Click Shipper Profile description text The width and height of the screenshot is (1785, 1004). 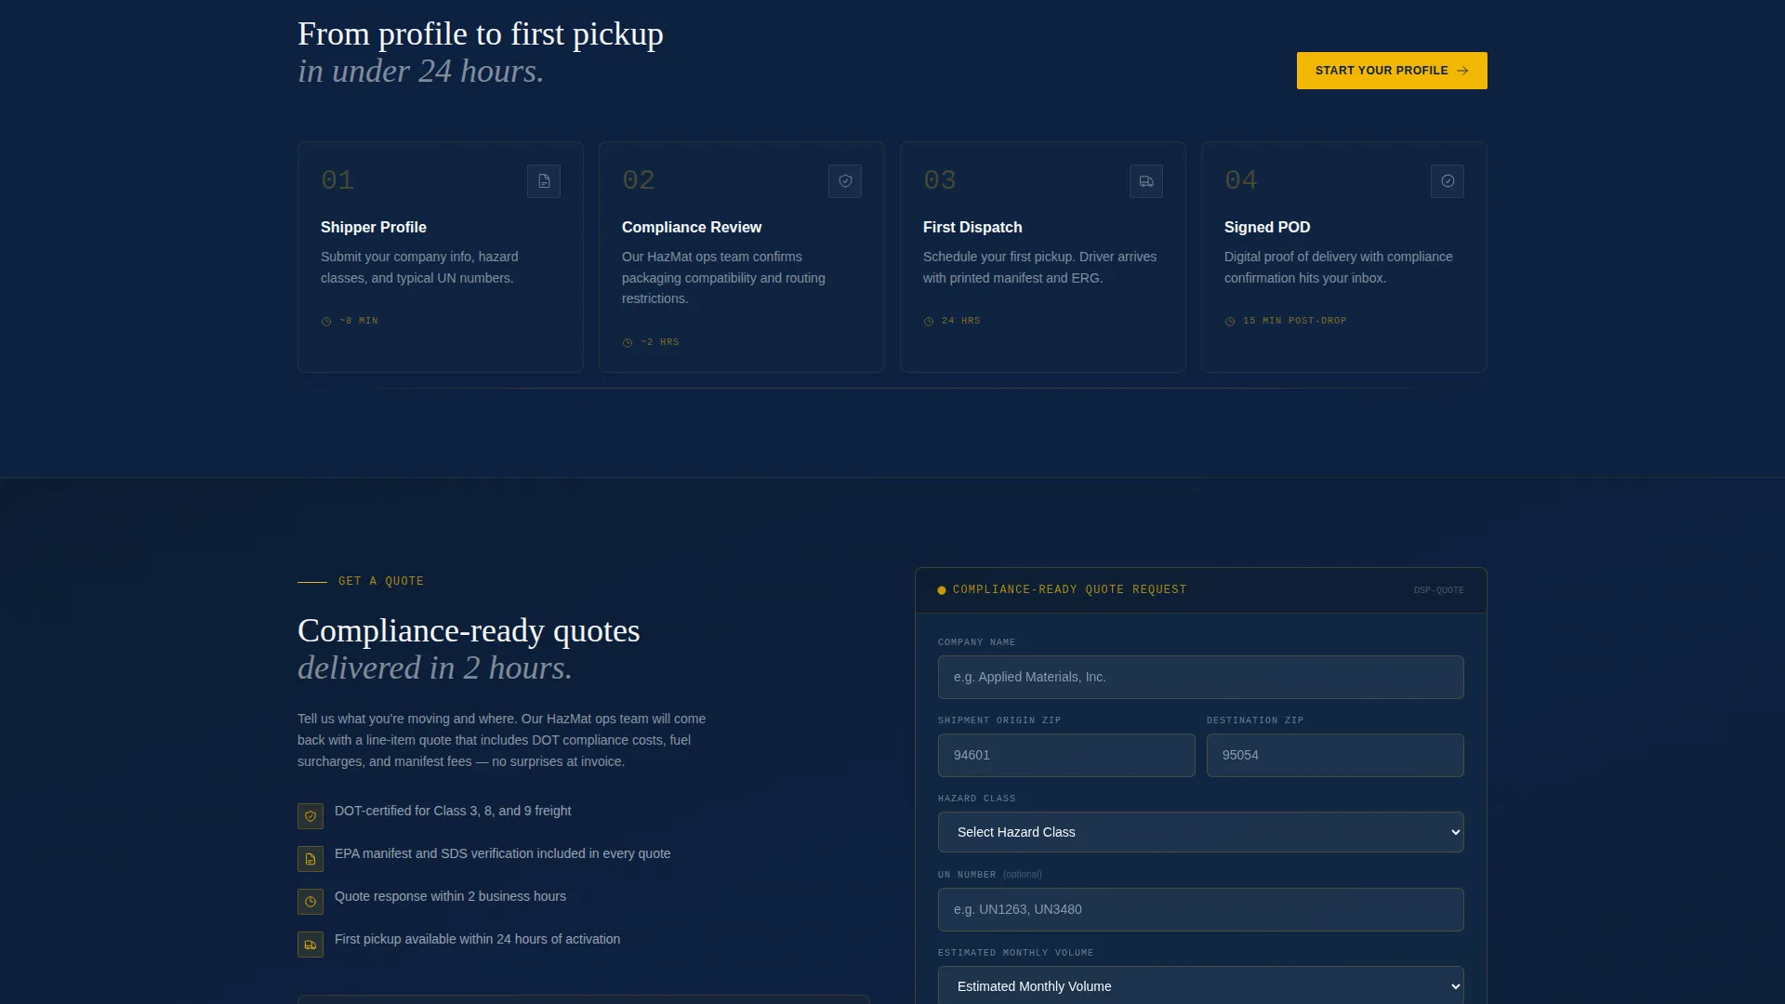coord(419,268)
